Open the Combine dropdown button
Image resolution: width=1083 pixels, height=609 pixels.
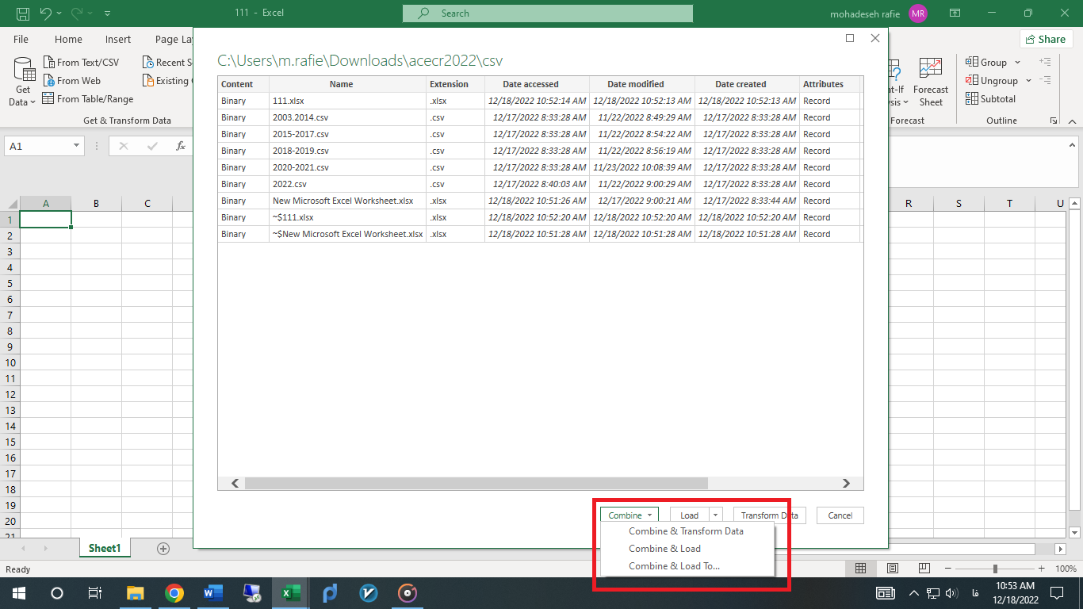click(630, 515)
